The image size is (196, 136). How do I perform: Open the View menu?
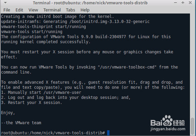pyautogui.click(x=33, y=10)
